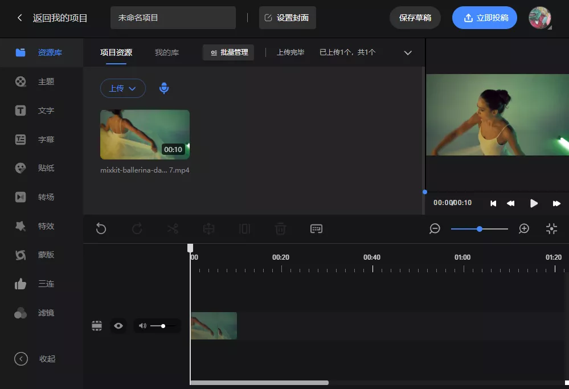Screen dimensions: 569x389
Task: Expand the 上传 upload dropdown
Action: click(122, 88)
